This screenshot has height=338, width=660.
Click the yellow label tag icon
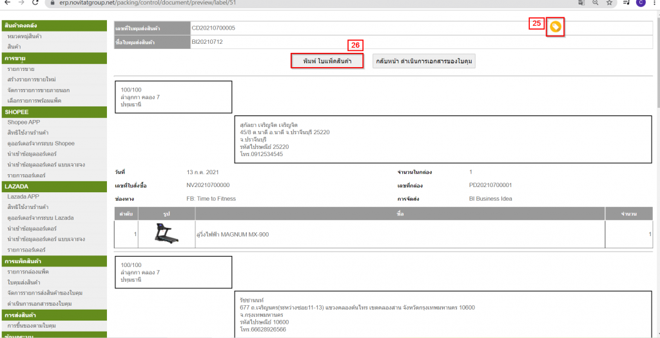555,26
